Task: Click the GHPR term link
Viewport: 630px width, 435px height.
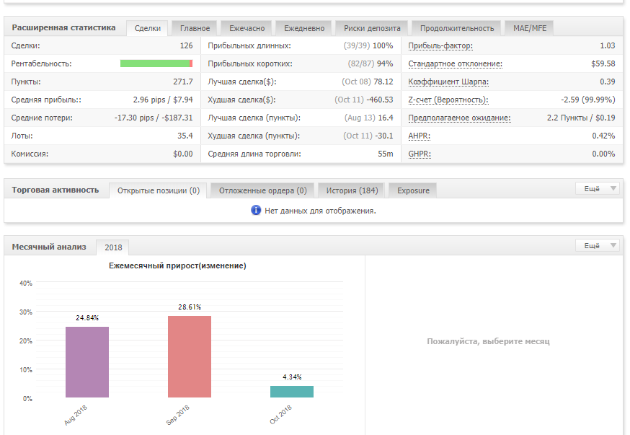Action: click(420, 154)
